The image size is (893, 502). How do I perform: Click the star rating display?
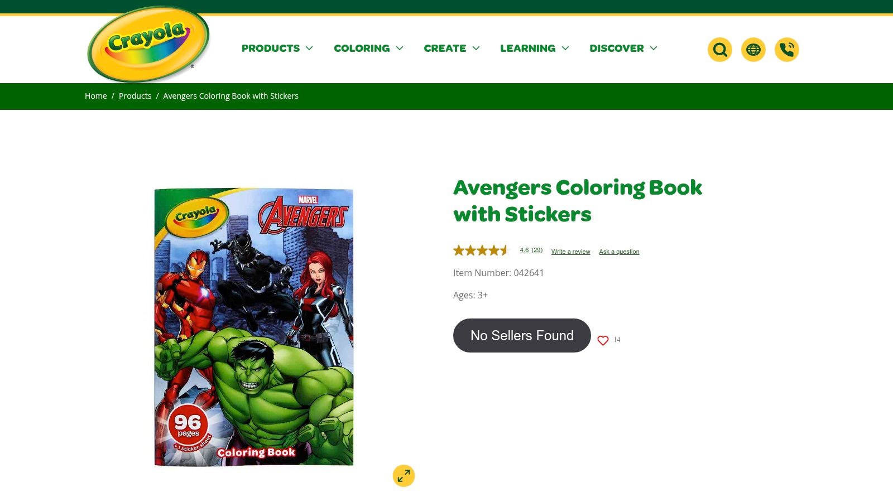pyautogui.click(x=481, y=250)
